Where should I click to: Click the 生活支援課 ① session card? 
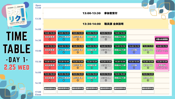point(106,36)
